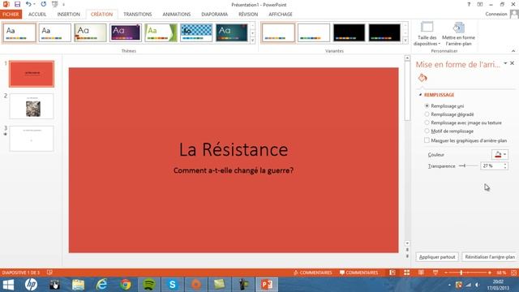This screenshot has height=292, width=519.
Task: Open the undo history dropdown arrow
Action: (34, 5)
